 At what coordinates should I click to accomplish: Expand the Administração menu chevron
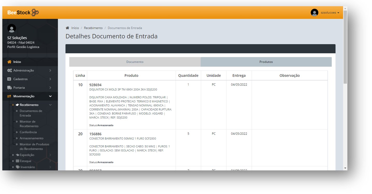click(x=50, y=71)
